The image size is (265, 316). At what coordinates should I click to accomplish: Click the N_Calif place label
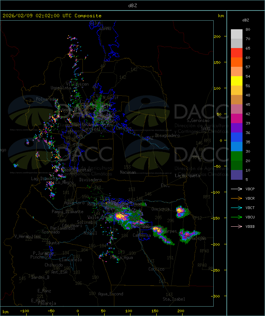(x=111, y=98)
